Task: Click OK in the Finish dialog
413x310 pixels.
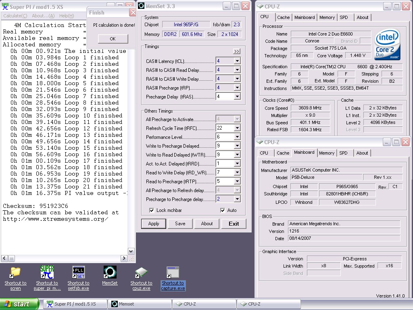Action: [x=113, y=39]
